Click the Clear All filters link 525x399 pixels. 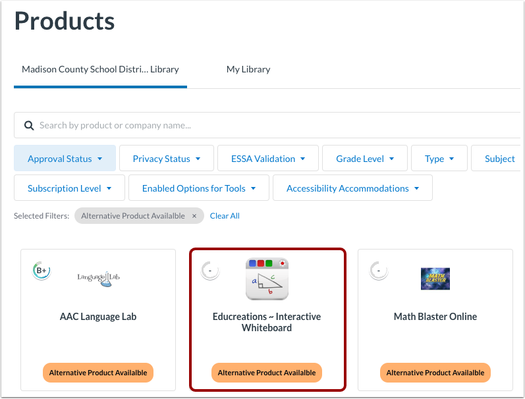(225, 216)
